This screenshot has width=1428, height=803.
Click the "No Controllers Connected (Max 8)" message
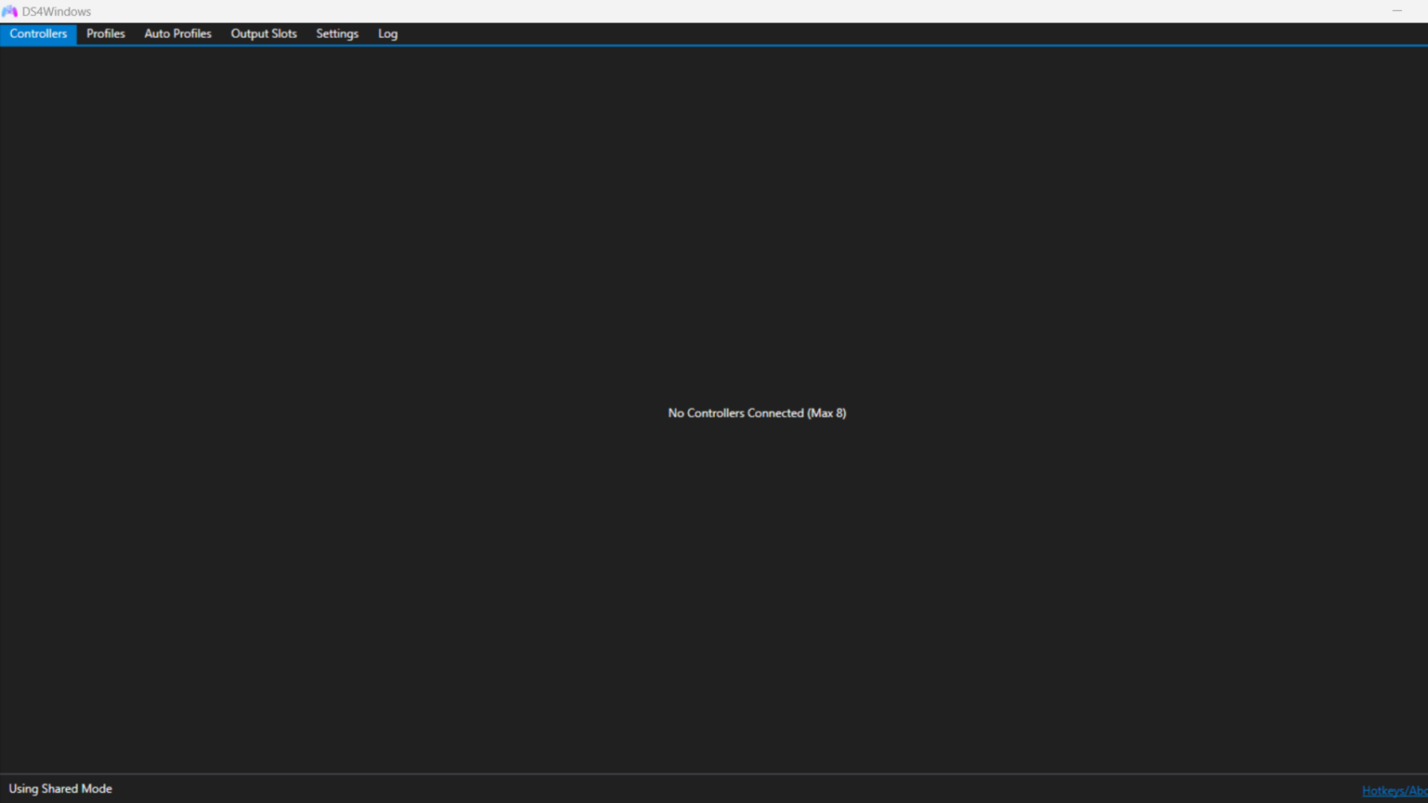[757, 413]
